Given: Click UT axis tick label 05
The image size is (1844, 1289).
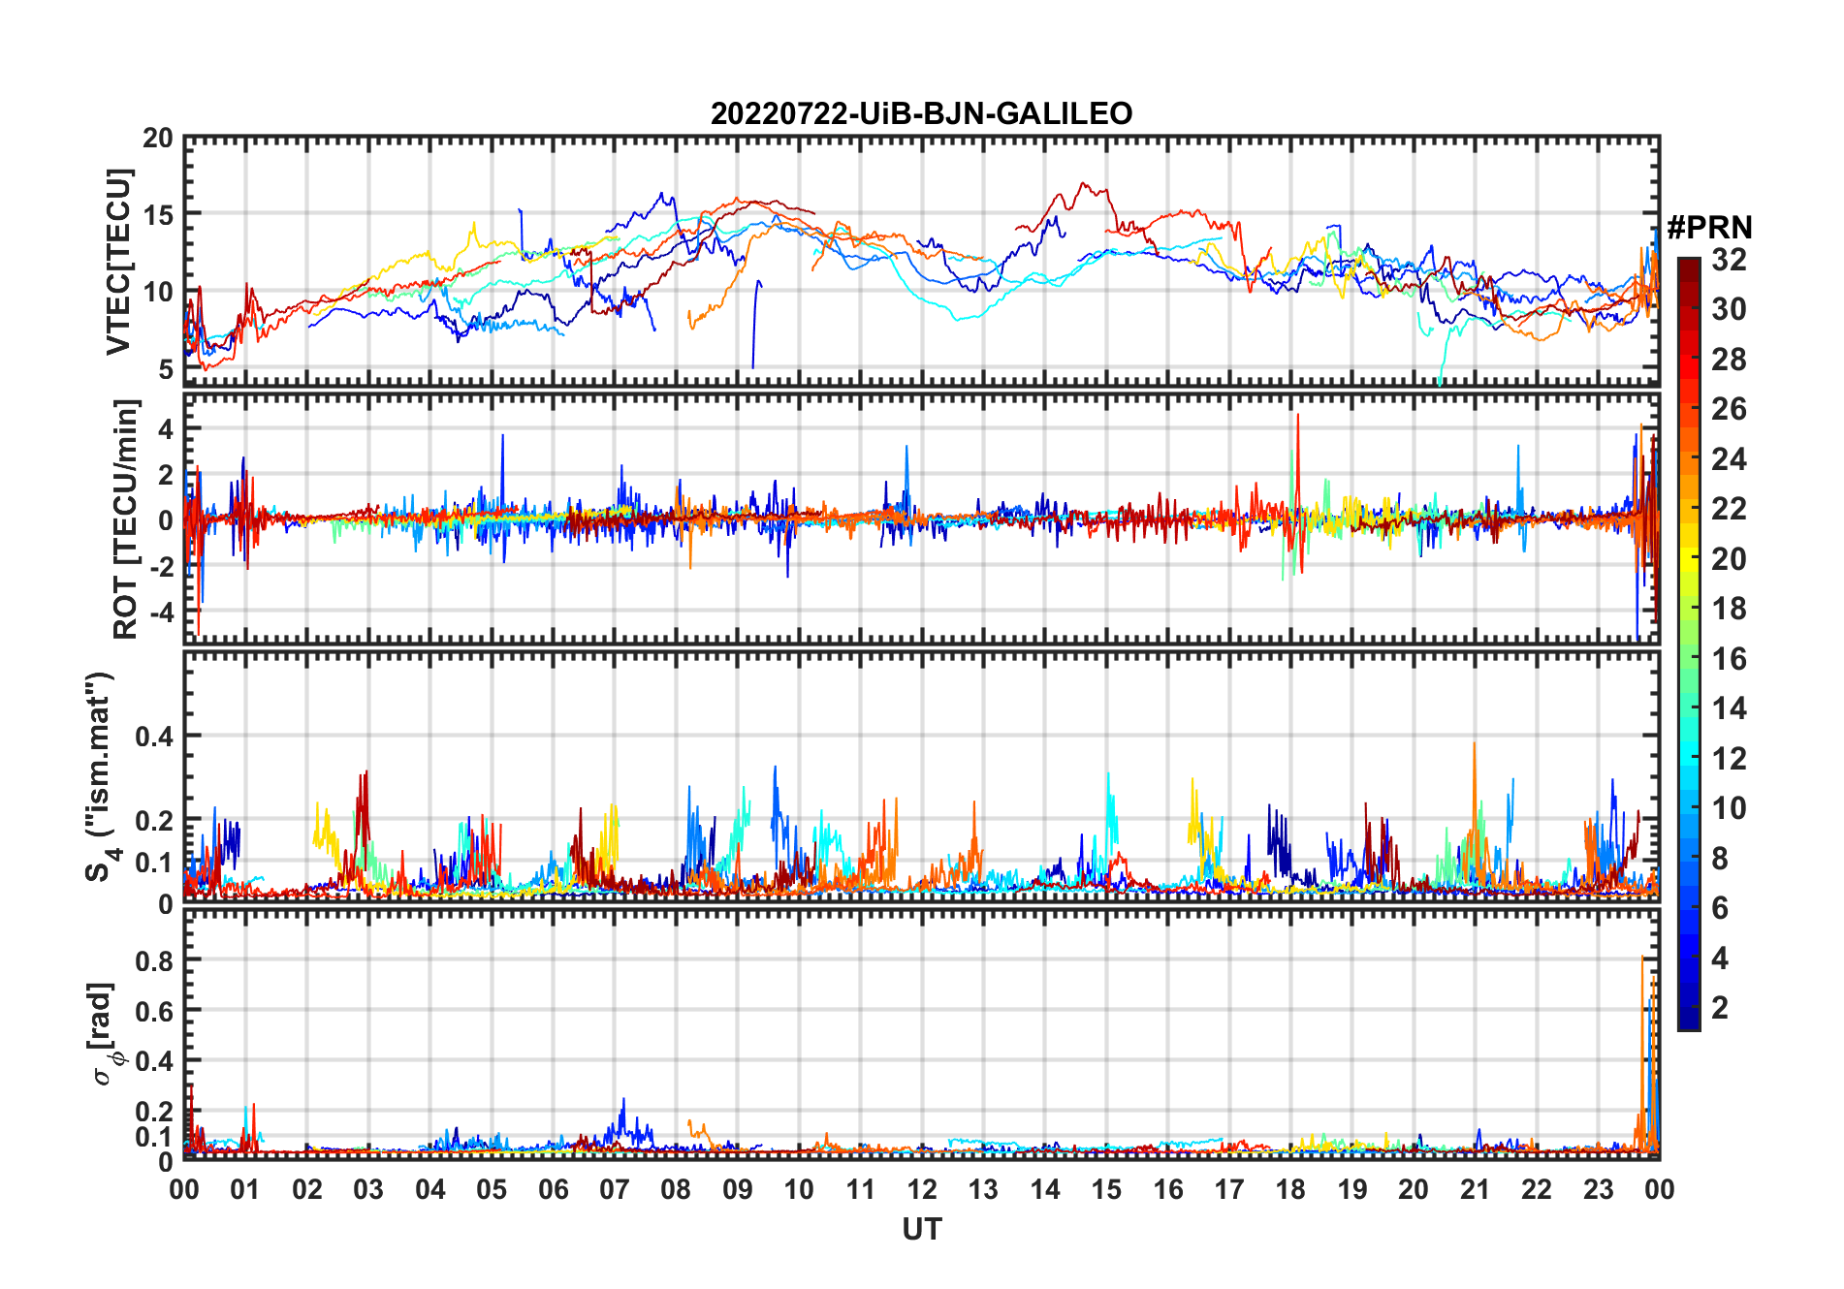Looking at the screenshot, I should (492, 1190).
